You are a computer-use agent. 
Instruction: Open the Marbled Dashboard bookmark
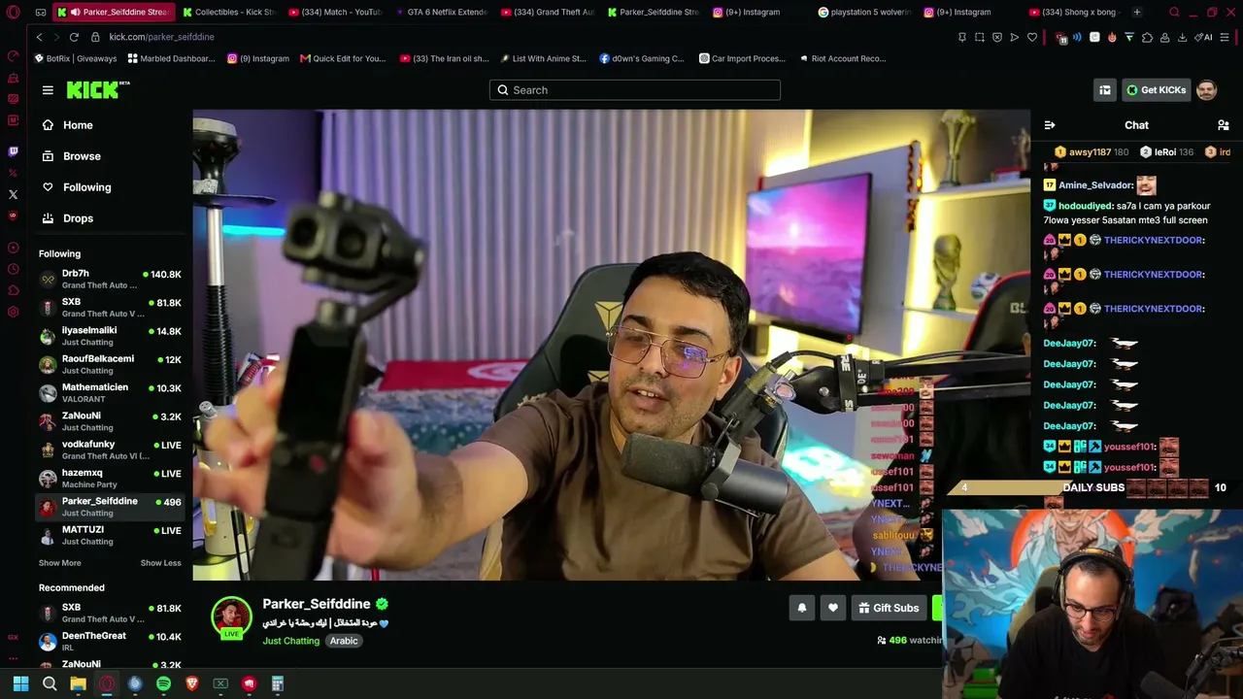coord(174,58)
